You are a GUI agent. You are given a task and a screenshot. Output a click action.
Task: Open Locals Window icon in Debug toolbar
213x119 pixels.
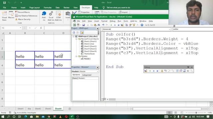tap(177, 71)
